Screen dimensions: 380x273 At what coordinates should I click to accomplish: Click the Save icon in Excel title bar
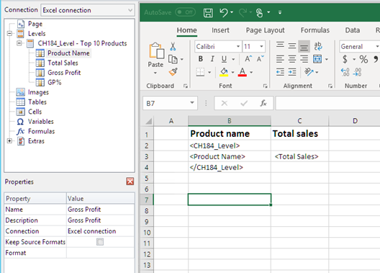pos(208,13)
